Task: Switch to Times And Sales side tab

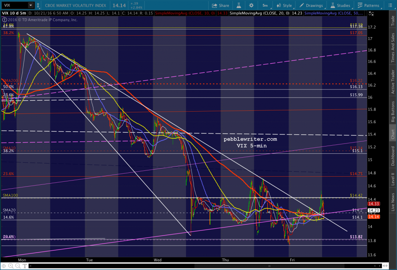Action: click(x=393, y=48)
